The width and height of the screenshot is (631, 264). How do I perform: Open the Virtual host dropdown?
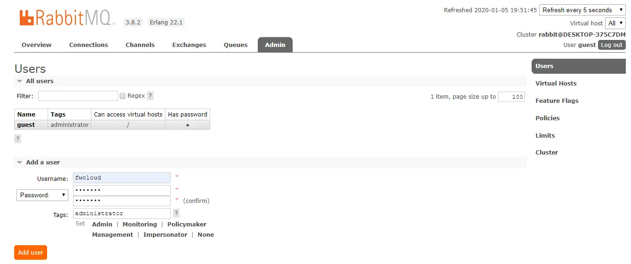615,23
